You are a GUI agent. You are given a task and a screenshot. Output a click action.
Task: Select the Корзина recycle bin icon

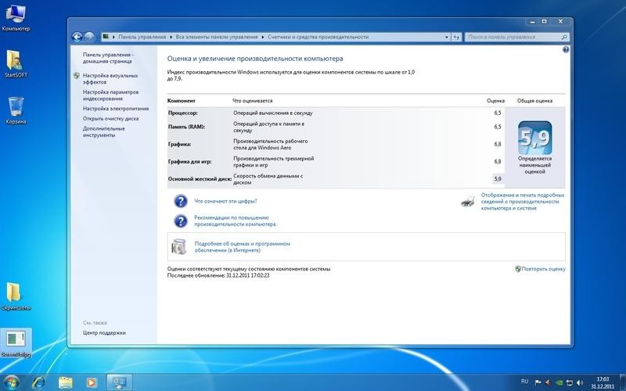point(16,110)
